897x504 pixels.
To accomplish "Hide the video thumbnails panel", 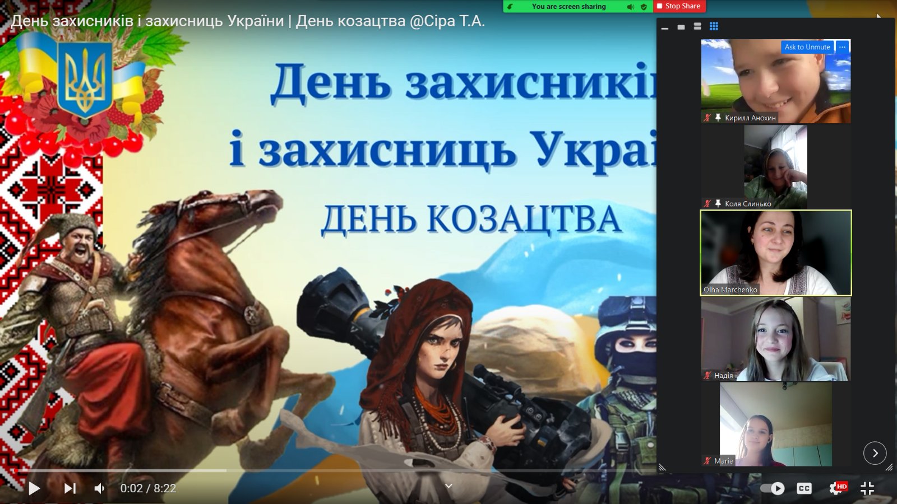I will 665,27.
